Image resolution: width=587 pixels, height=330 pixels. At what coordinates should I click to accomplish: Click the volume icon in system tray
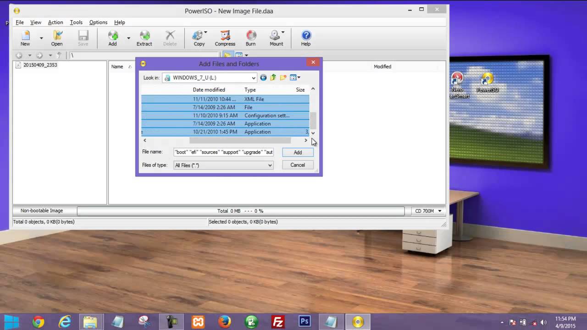point(544,322)
